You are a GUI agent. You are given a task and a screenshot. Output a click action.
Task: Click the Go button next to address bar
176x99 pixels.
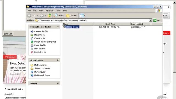click(x=156, y=20)
